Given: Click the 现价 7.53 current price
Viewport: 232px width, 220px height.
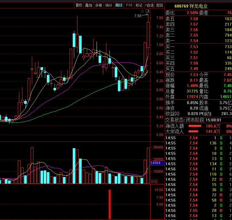Looking at the screenshot, I should pyautogui.click(x=194, y=75).
